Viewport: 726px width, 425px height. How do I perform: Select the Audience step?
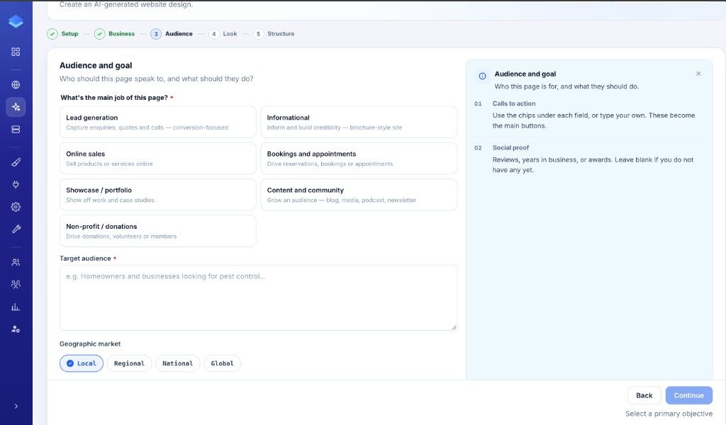coord(172,34)
